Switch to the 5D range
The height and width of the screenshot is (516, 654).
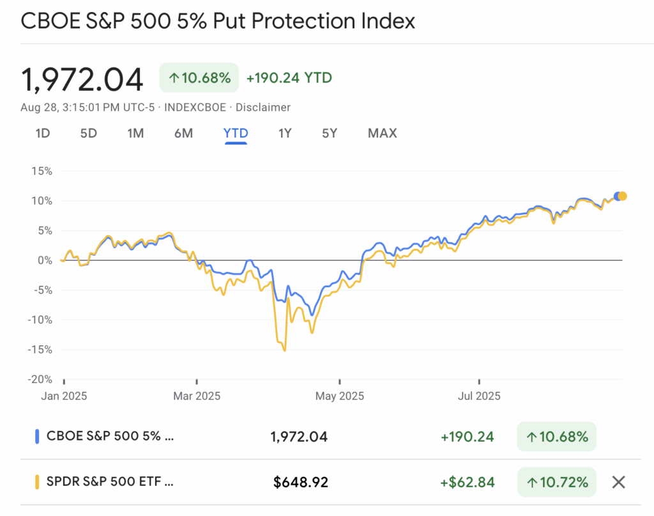(89, 134)
